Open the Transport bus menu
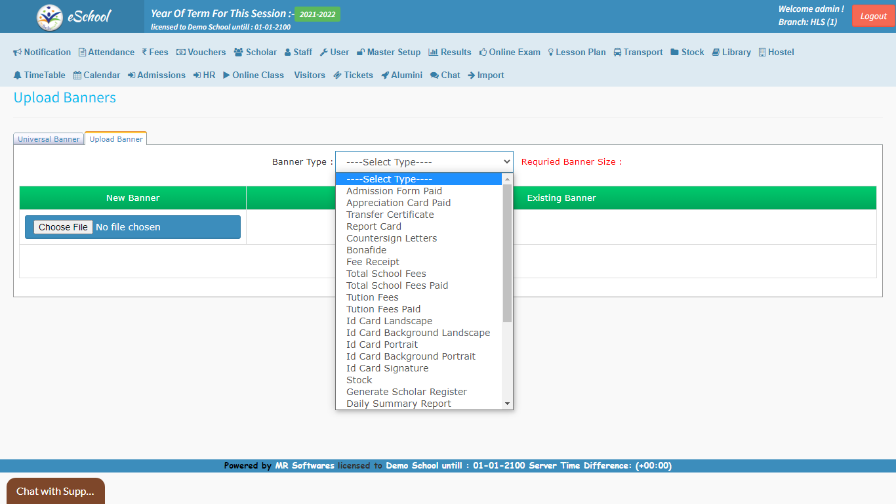 pyautogui.click(x=638, y=52)
